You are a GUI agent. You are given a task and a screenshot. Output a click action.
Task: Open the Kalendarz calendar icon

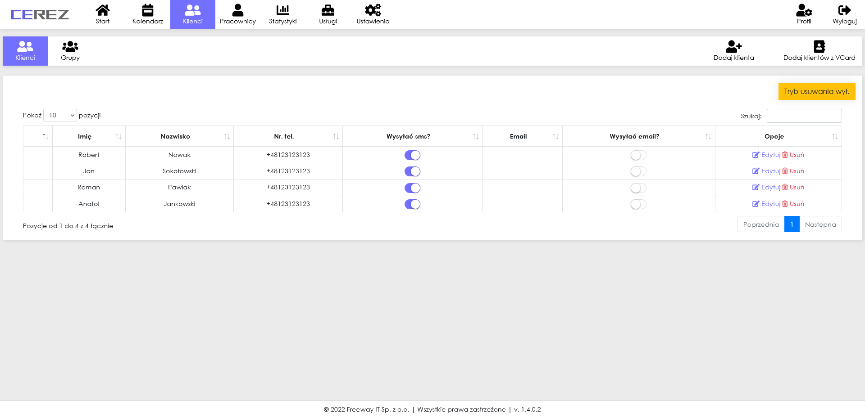pos(148,10)
